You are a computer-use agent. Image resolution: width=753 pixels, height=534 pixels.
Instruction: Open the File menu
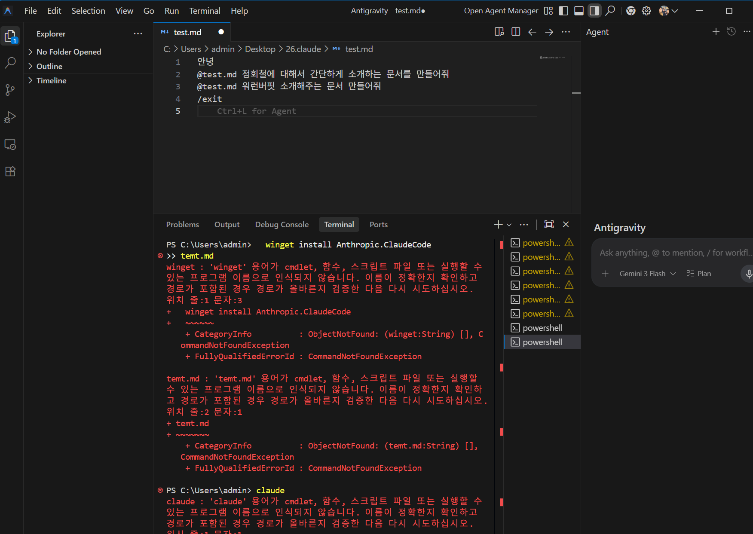click(x=31, y=11)
